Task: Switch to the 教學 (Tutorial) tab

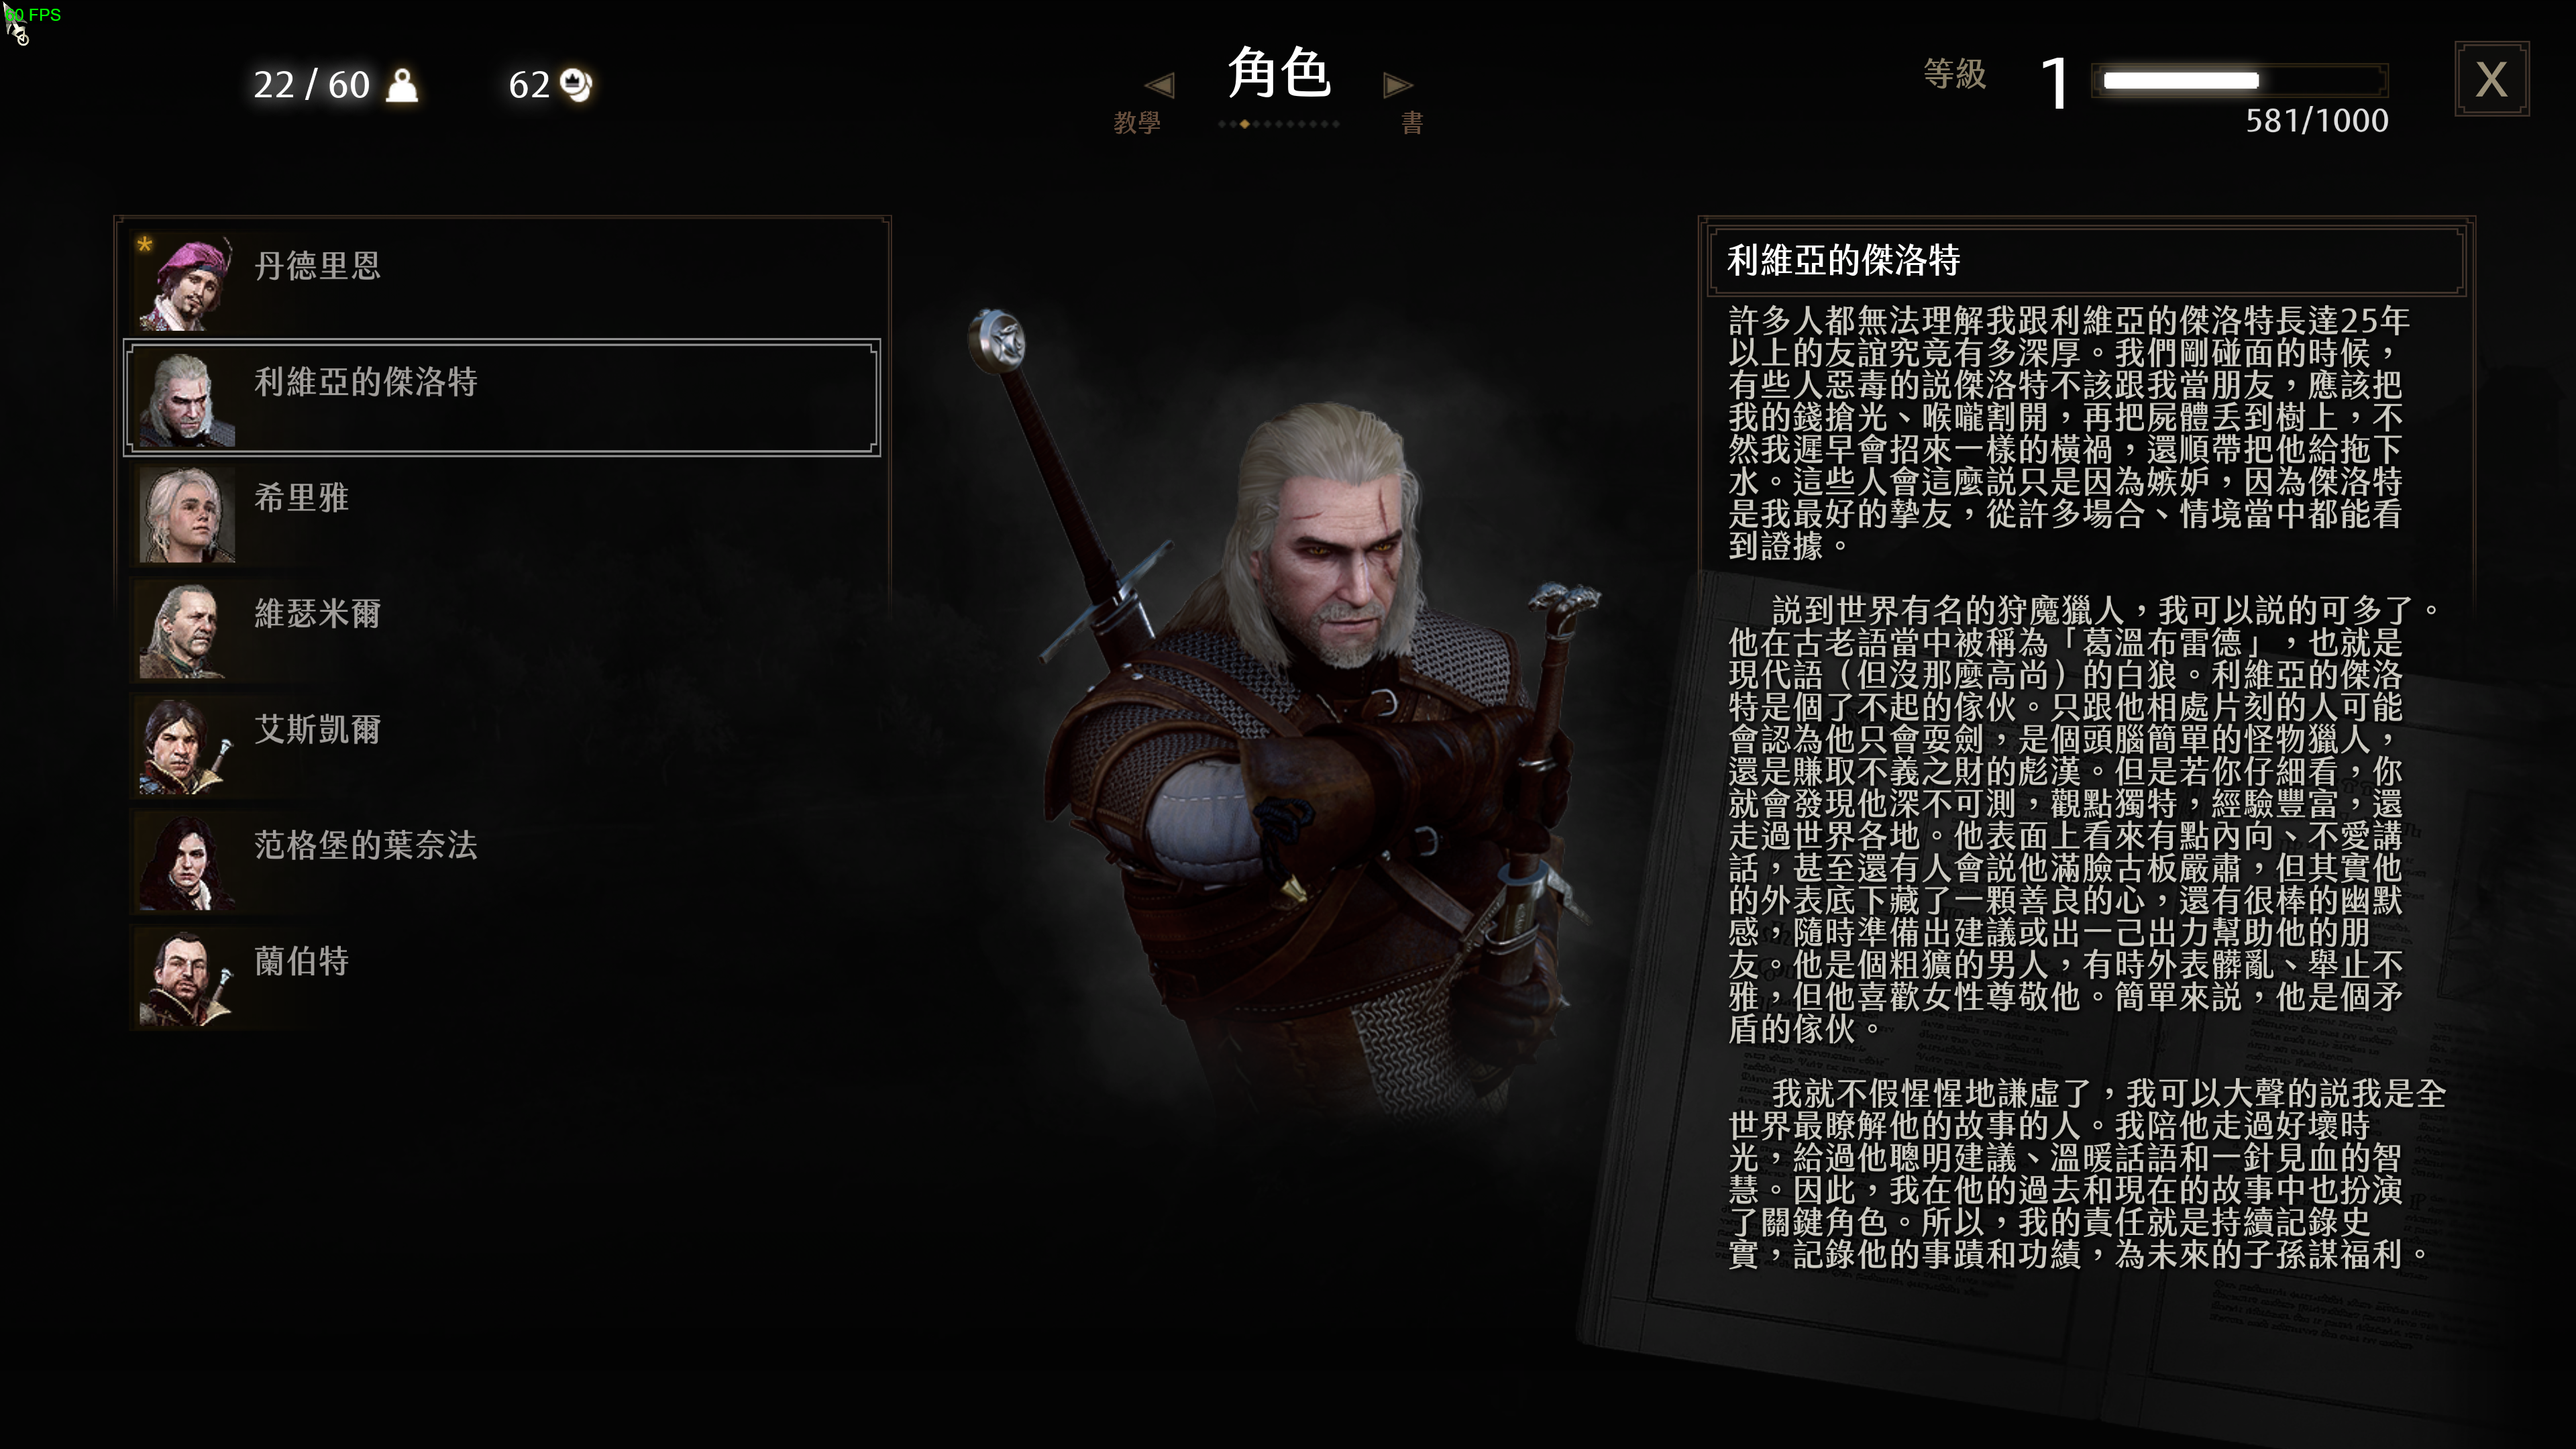Action: tap(1137, 123)
